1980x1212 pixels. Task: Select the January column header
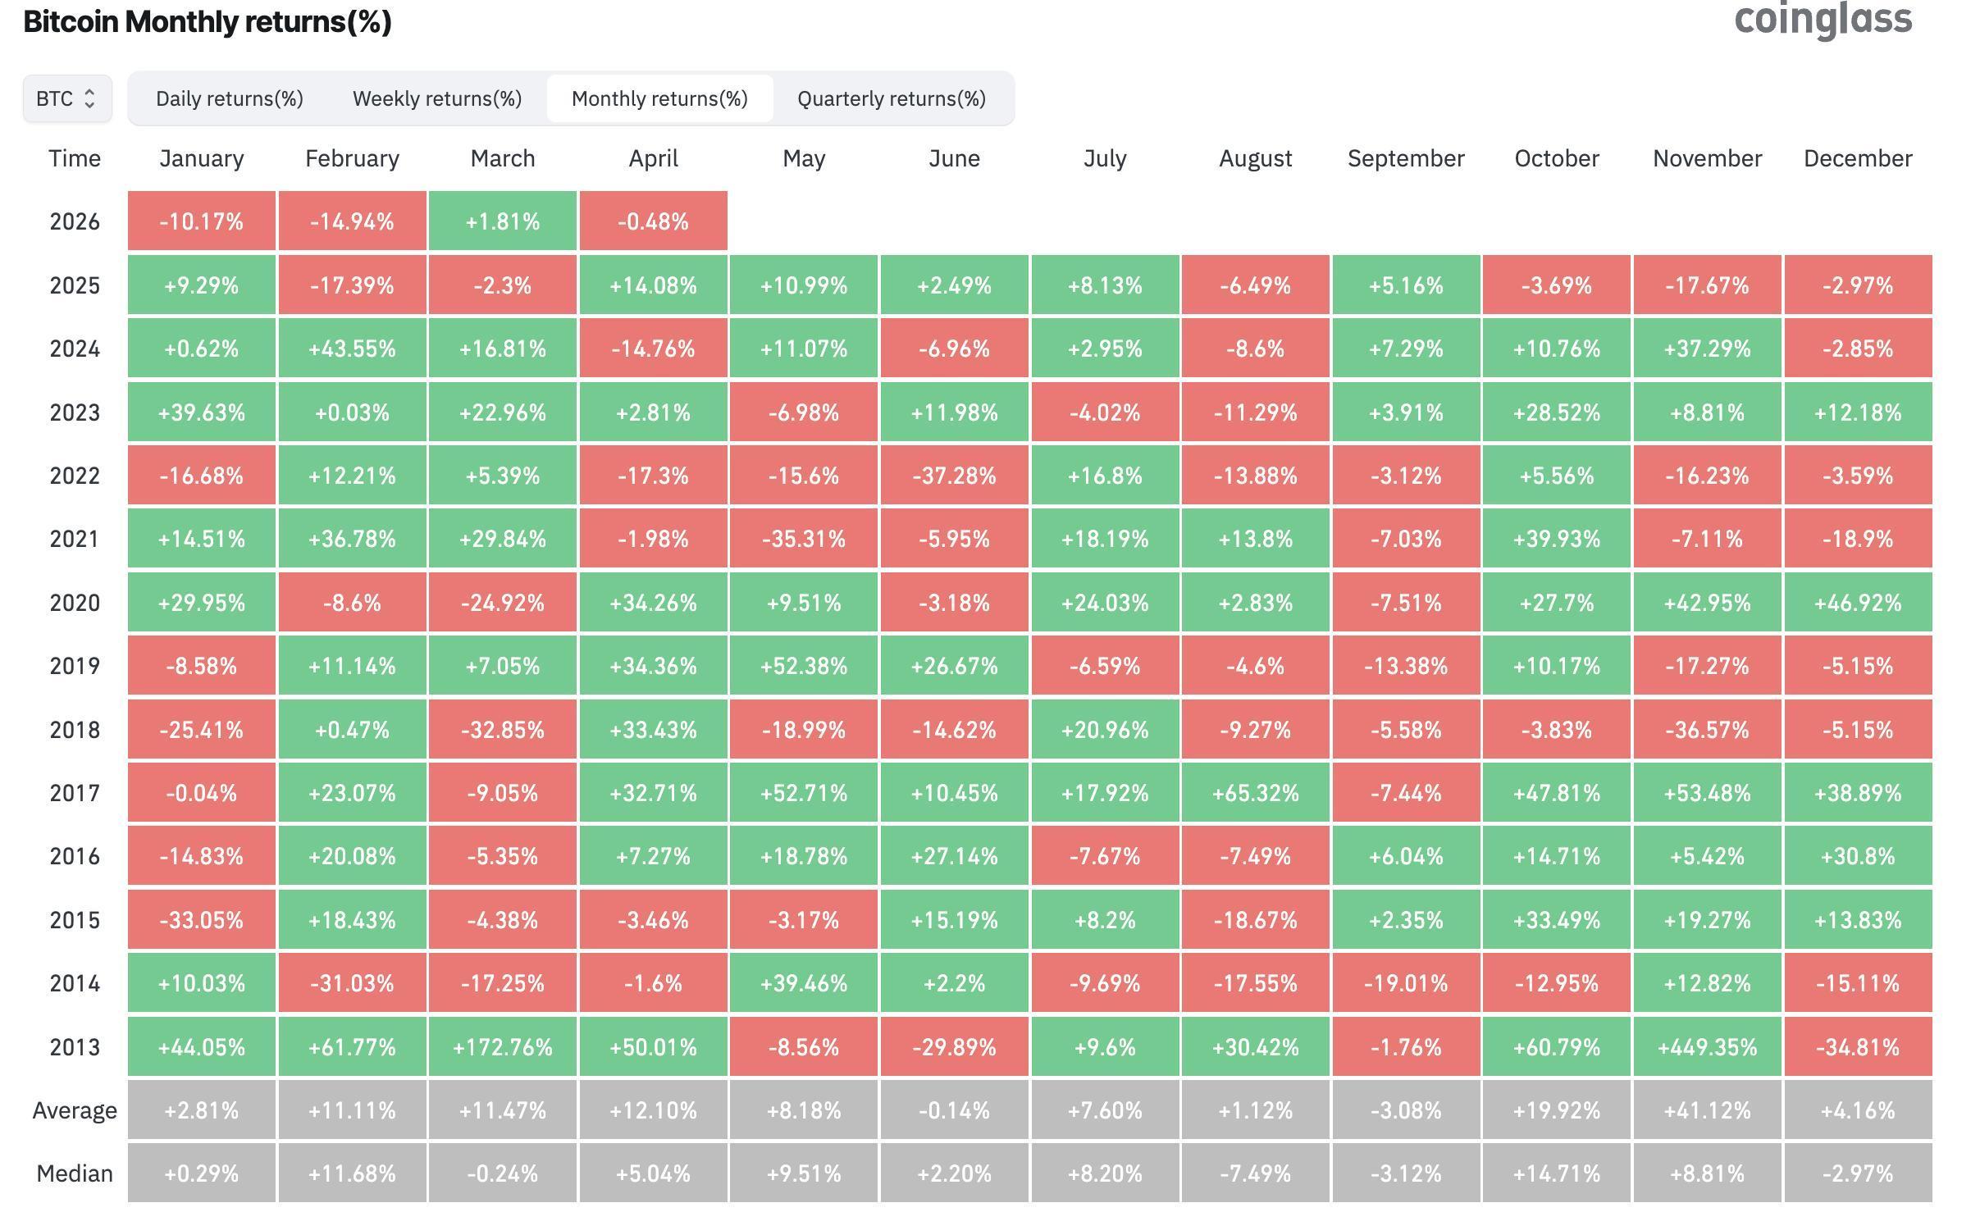(x=202, y=157)
